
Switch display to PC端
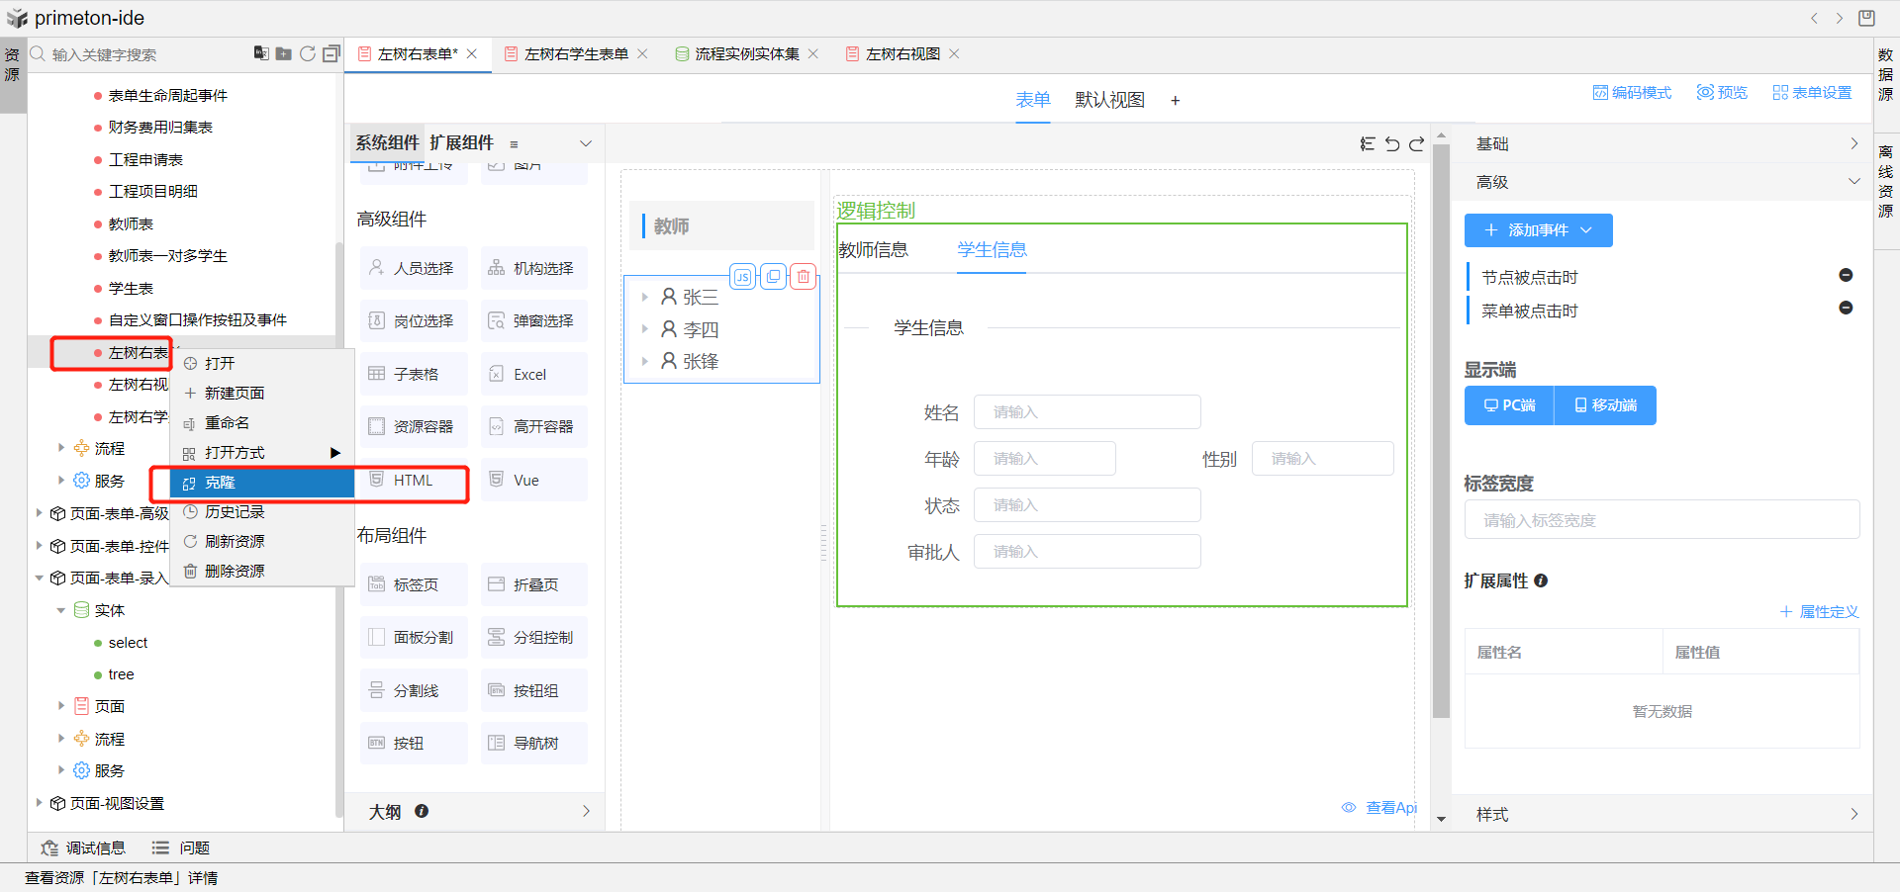(x=1509, y=405)
